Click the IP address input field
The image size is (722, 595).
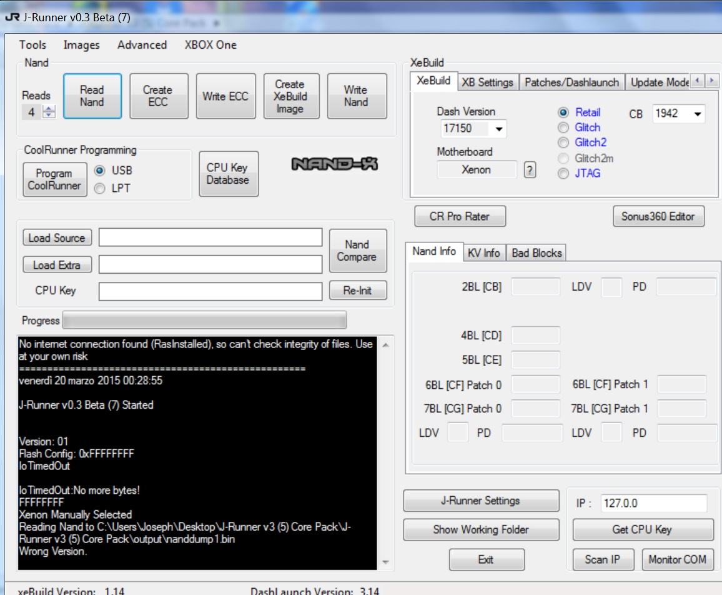654,503
